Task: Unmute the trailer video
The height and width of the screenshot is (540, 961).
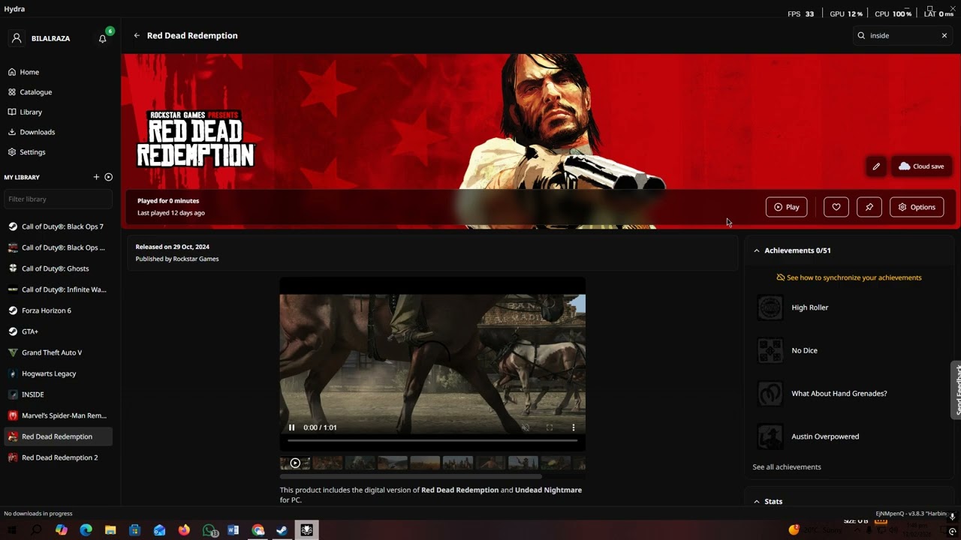Action: click(x=526, y=427)
